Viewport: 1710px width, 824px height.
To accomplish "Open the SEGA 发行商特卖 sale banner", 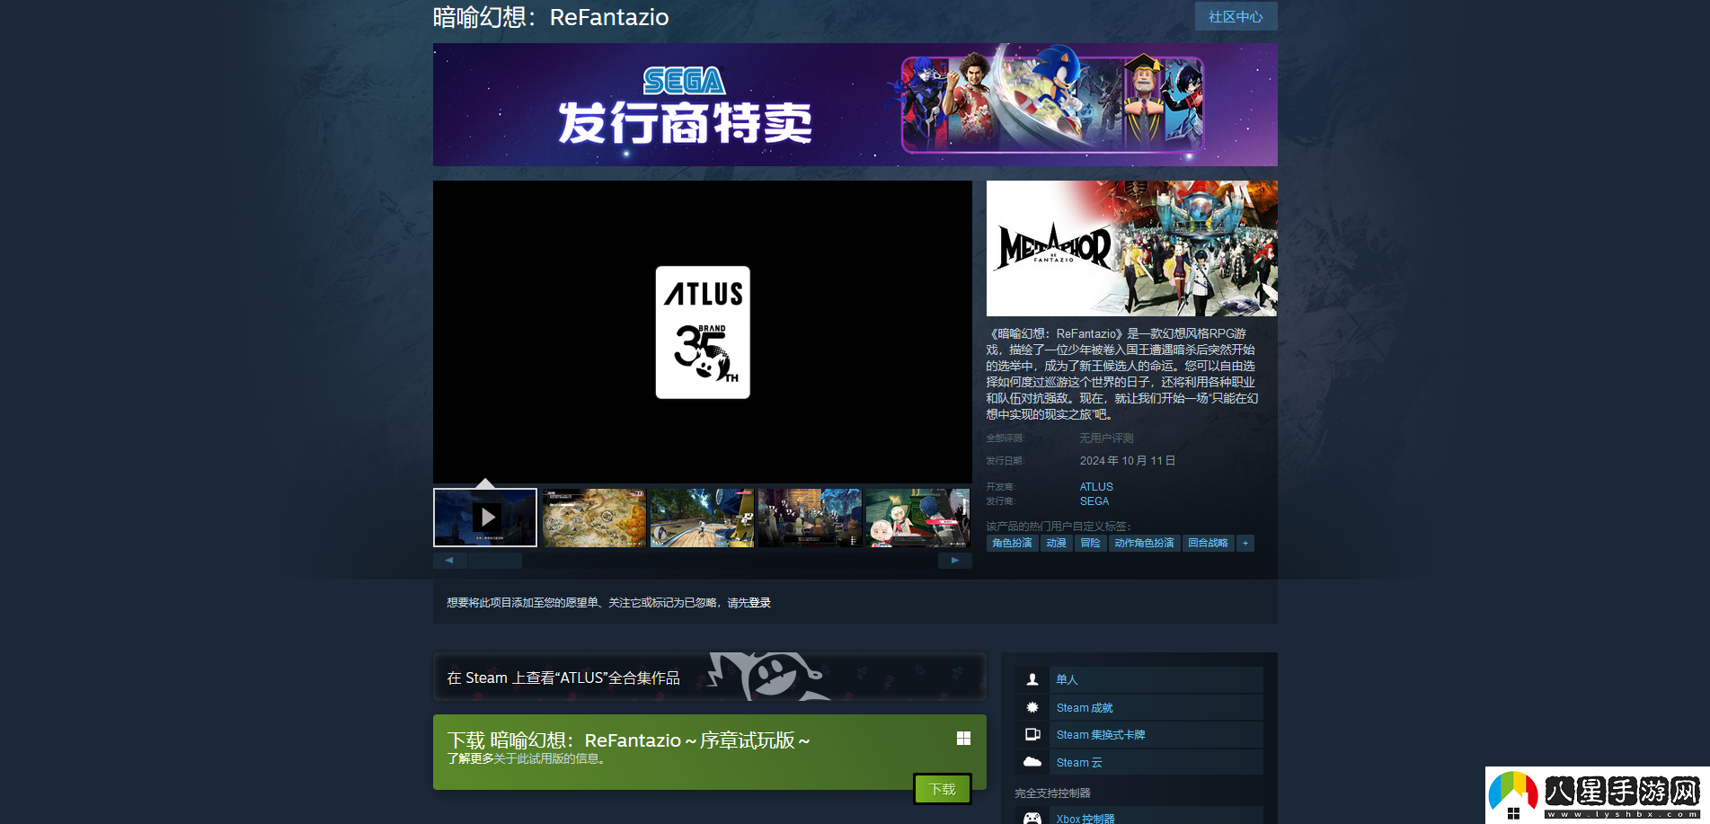I will [x=855, y=104].
